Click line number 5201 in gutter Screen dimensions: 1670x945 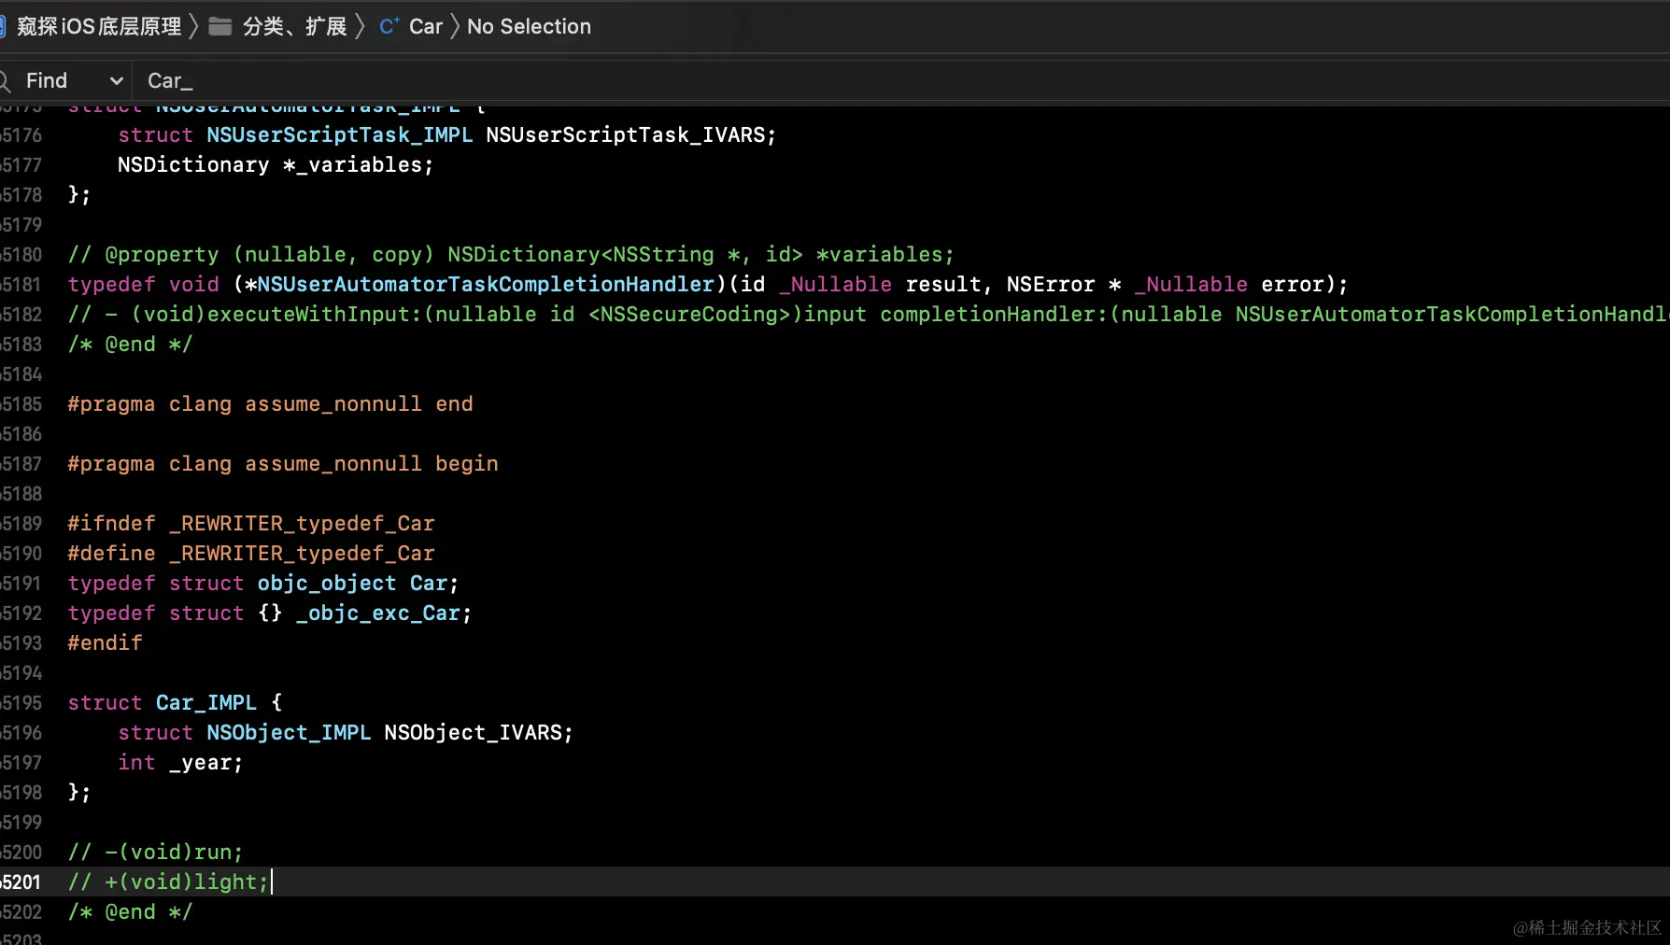(21, 882)
